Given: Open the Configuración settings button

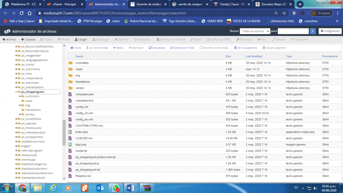Looking at the screenshot, I should click(x=330, y=31).
